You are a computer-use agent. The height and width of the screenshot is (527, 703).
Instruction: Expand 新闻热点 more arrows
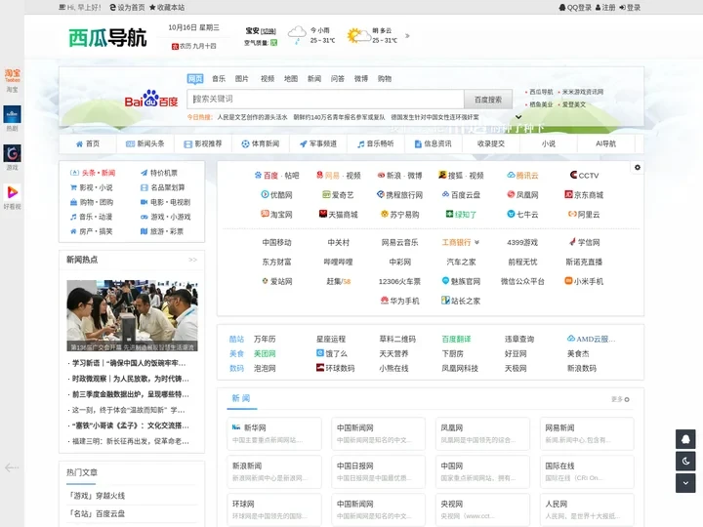coord(192,260)
